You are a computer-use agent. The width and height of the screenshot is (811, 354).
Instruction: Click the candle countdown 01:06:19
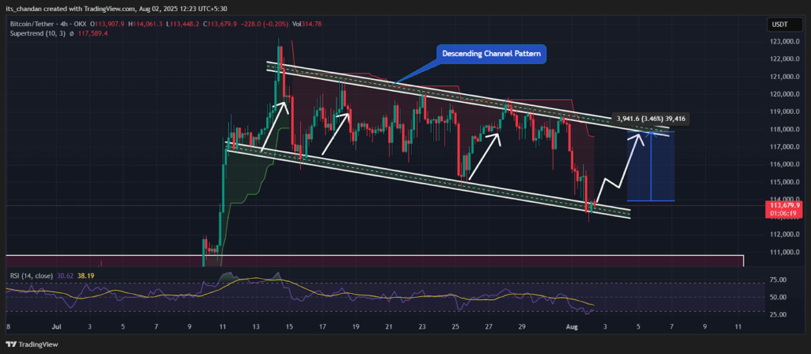[x=785, y=212]
